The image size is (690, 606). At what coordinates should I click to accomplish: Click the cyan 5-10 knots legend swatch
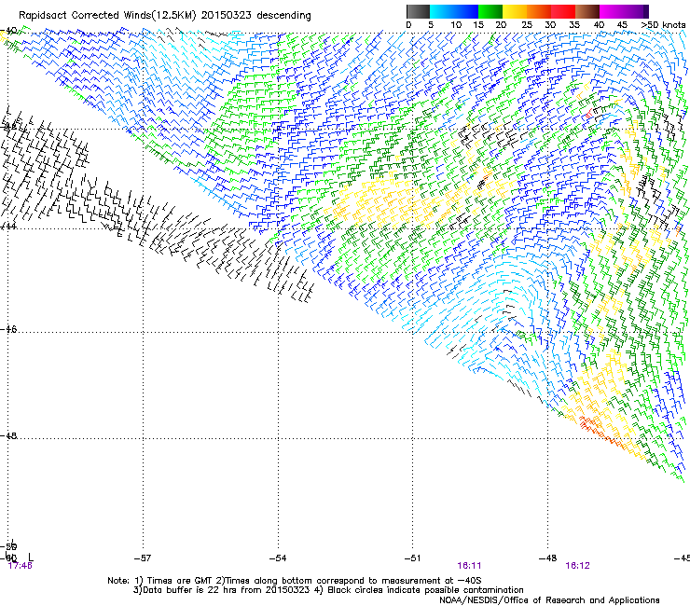tap(442, 11)
